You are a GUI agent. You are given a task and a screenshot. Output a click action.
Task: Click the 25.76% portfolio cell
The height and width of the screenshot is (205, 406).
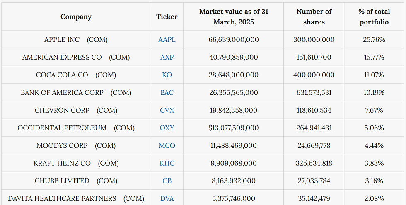374,40
